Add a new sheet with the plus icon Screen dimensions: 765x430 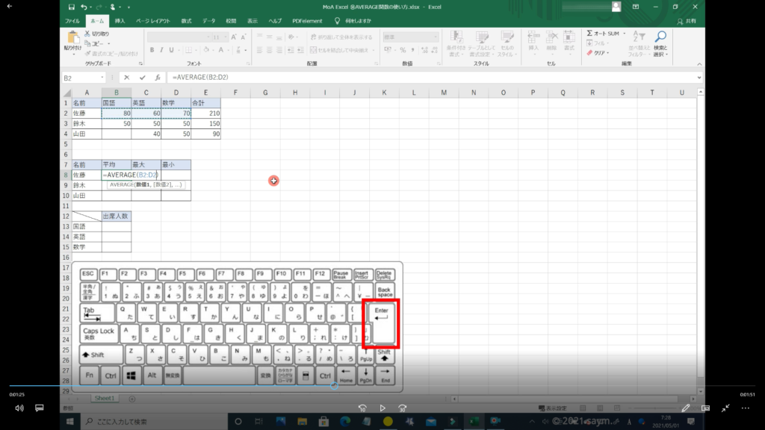(132, 399)
